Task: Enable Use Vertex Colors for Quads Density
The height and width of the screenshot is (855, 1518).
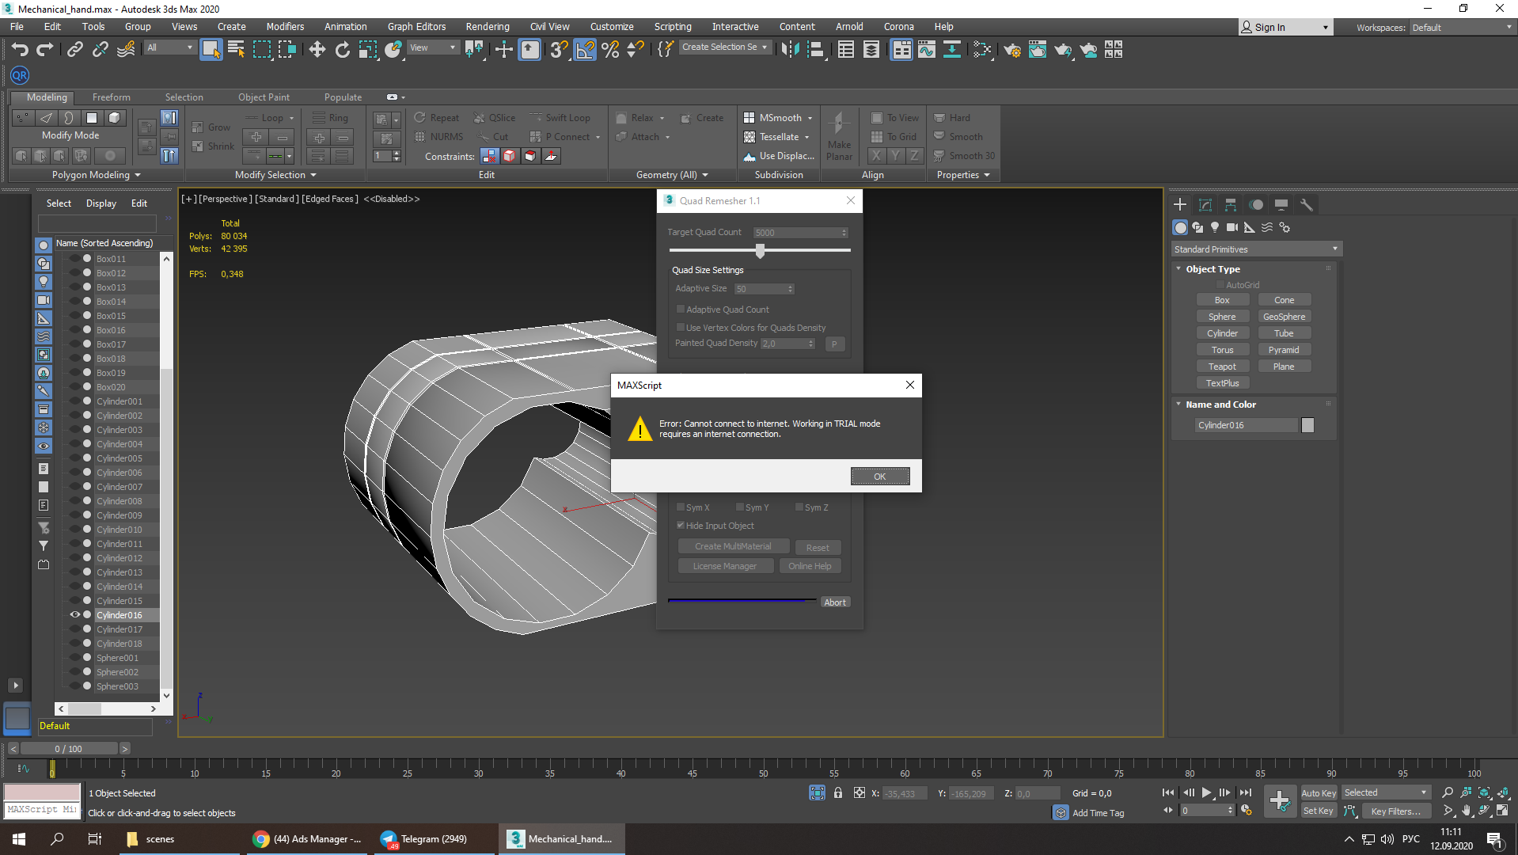Action: pyautogui.click(x=680, y=328)
